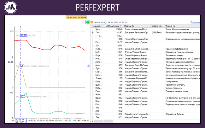Viewport: 205px width, 128px height.
Task: Select the Донец row with 1,55
Action: (145, 78)
